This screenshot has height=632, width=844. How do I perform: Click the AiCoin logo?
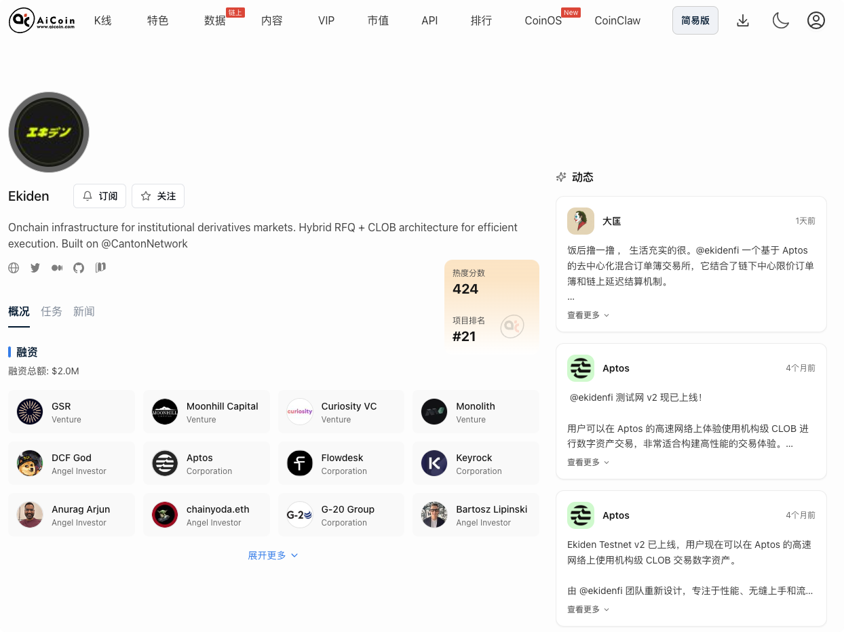(42, 21)
